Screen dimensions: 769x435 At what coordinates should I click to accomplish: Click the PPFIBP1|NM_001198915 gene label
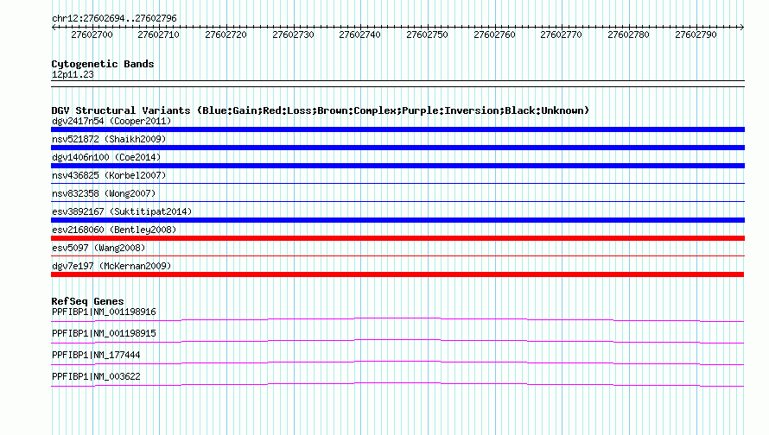click(104, 334)
